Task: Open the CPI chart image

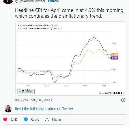Action: point(71,59)
